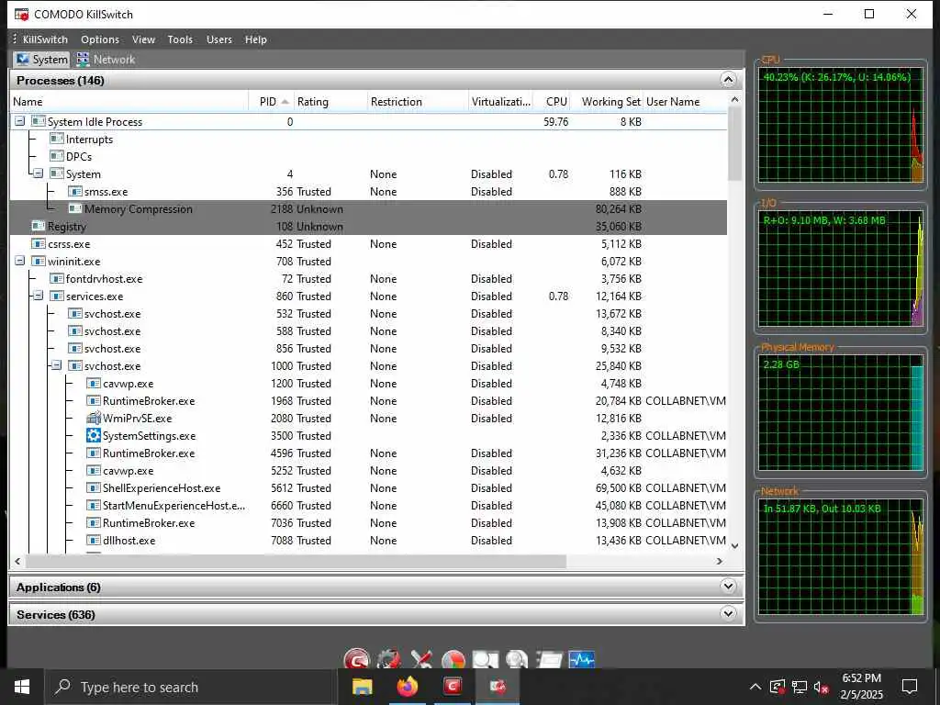Open the Tools menu
Image resolution: width=940 pixels, height=705 pixels.
tap(180, 39)
